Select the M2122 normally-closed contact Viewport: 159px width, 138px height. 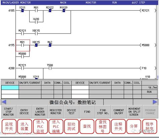(50, 11)
